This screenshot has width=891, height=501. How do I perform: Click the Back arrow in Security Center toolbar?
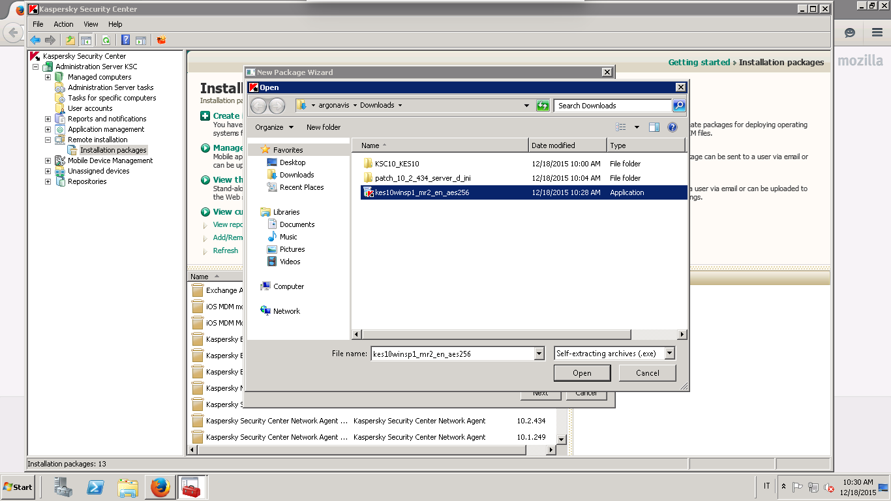tap(35, 40)
